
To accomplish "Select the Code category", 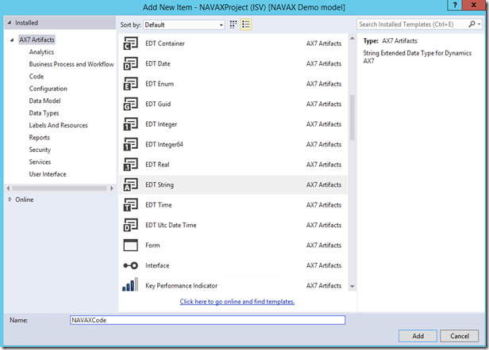I will [37, 76].
